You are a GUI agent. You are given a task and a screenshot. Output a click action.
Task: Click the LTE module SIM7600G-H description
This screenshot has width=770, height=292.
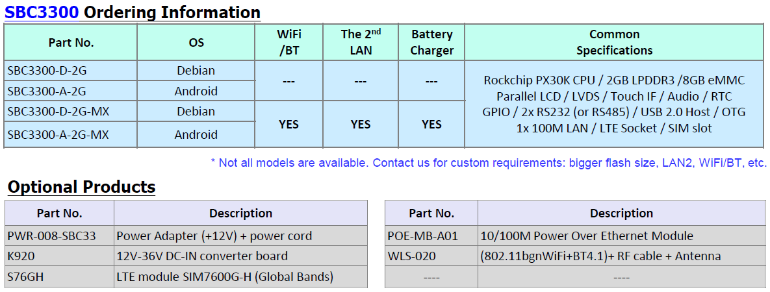pyautogui.click(x=225, y=277)
